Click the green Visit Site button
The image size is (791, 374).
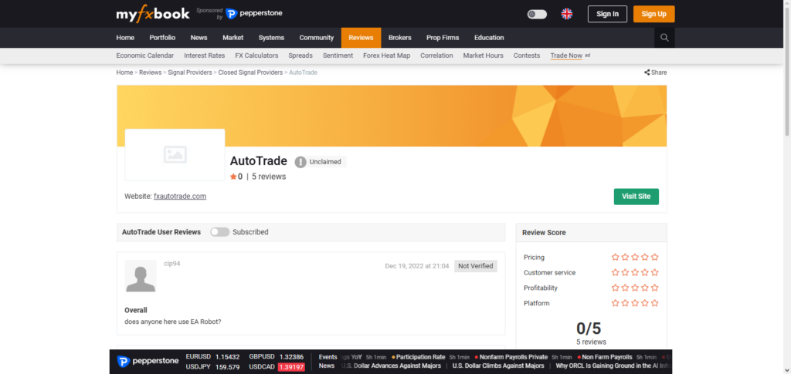coord(637,197)
